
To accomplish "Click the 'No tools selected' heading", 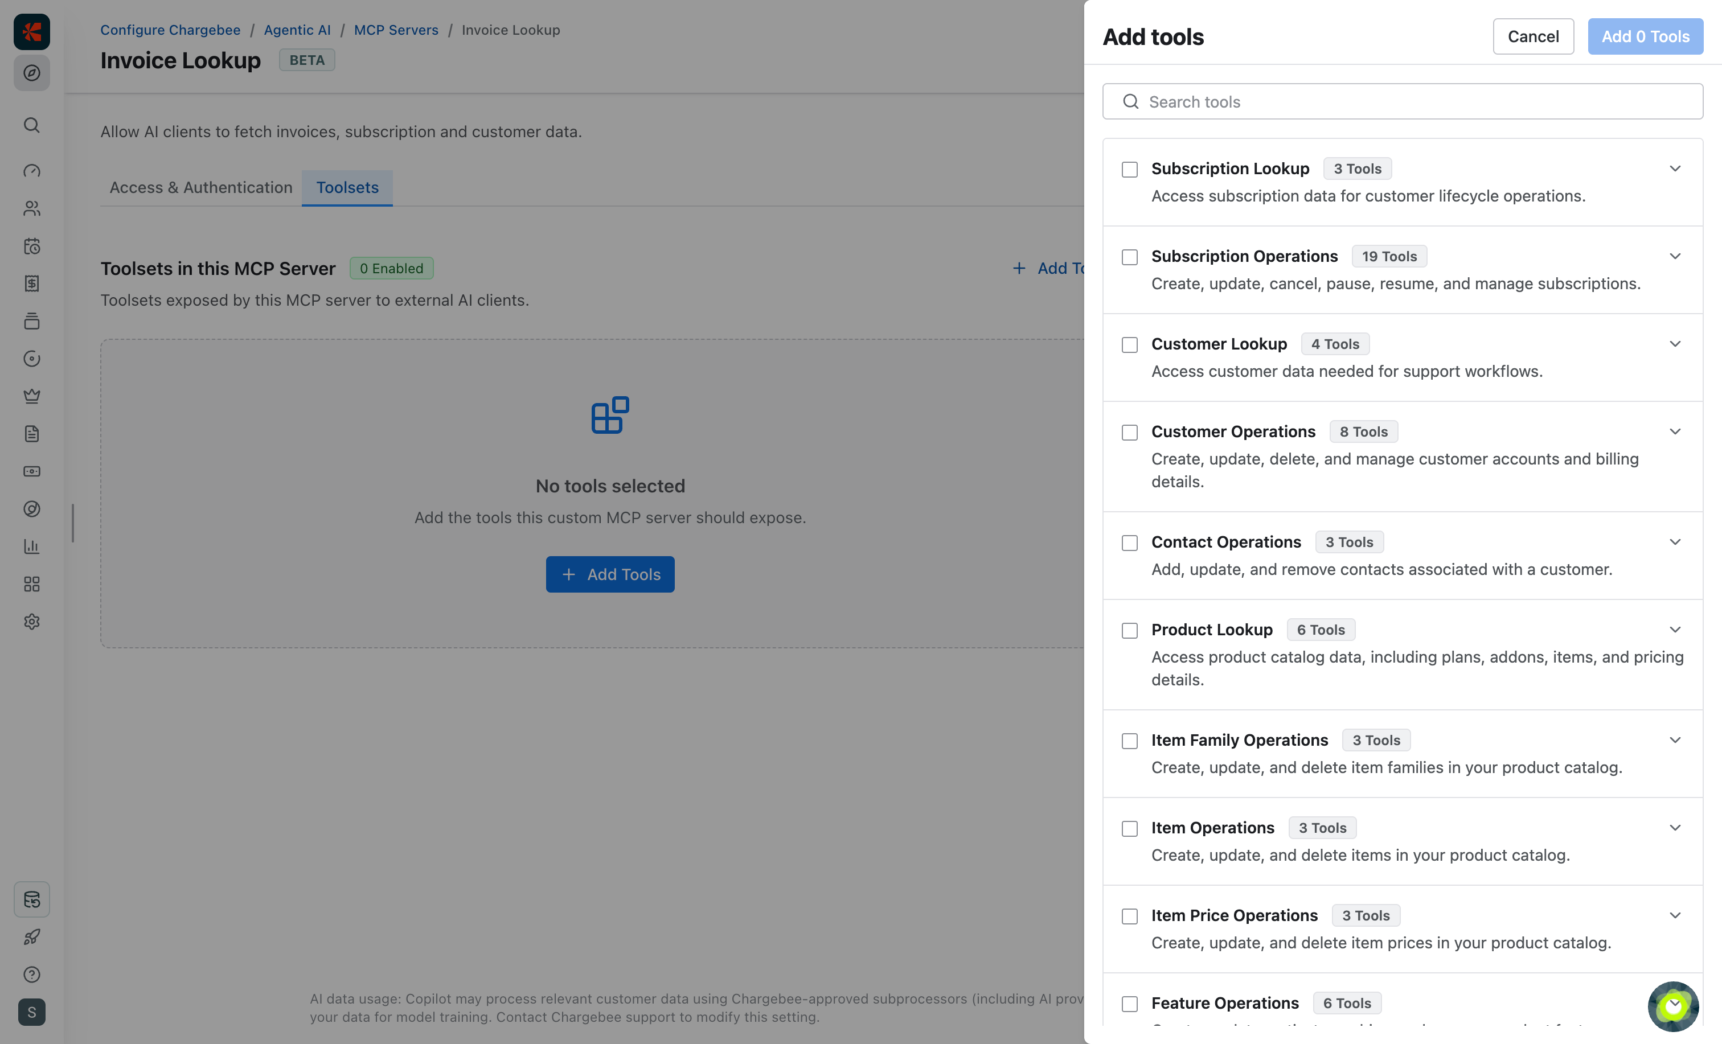I will (610, 486).
